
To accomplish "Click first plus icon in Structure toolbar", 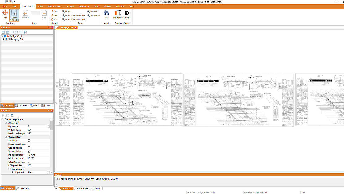I will tap(3, 32).
